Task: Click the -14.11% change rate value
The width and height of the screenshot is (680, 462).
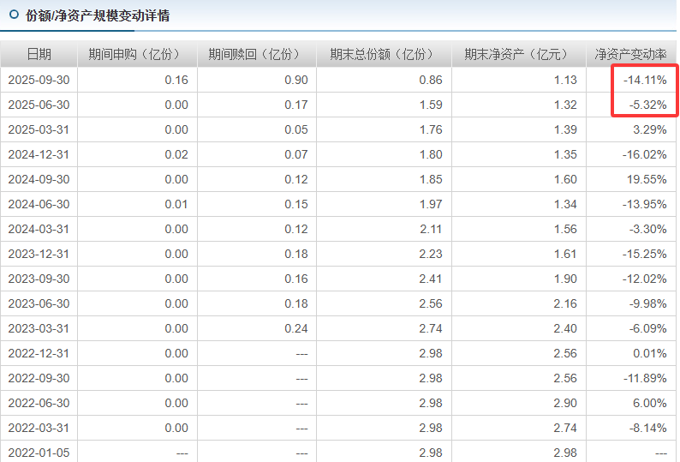Action: pyautogui.click(x=645, y=80)
